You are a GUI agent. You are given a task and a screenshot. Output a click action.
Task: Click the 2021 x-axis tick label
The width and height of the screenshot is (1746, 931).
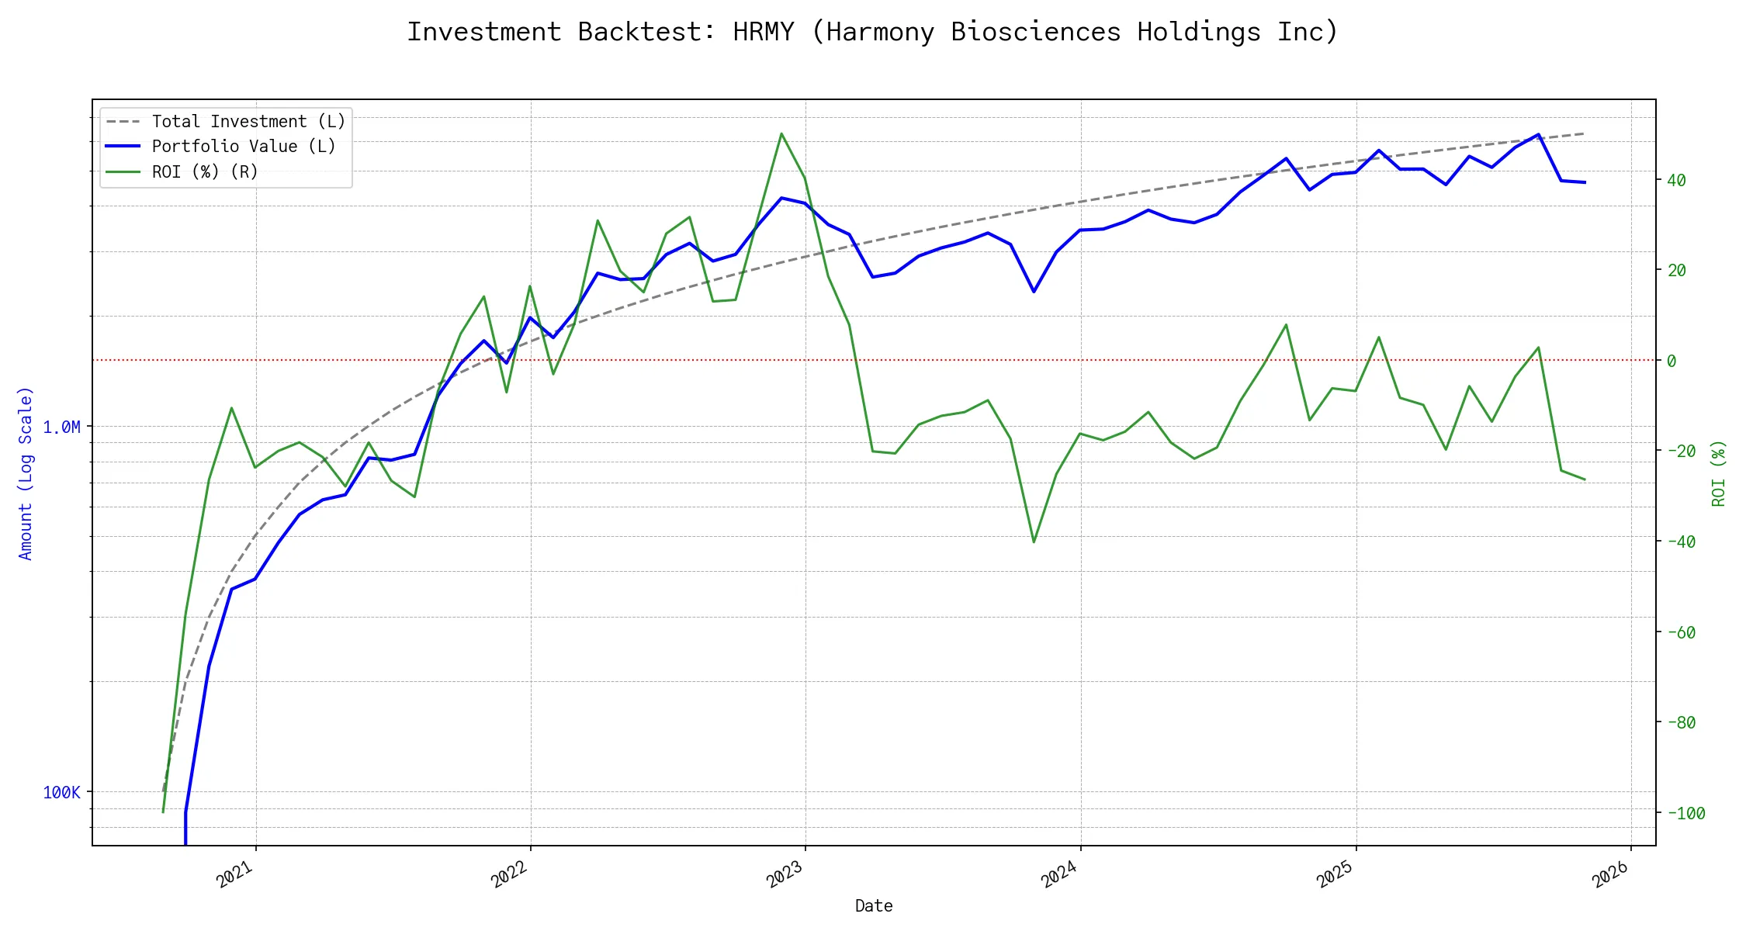coord(235,875)
